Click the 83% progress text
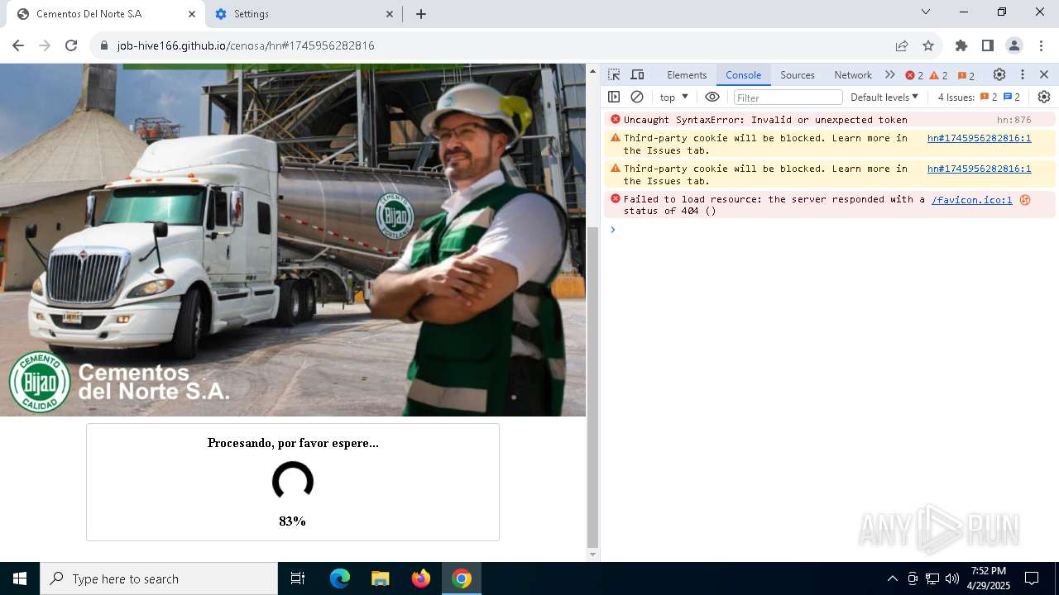Image resolution: width=1059 pixels, height=595 pixels. (293, 521)
